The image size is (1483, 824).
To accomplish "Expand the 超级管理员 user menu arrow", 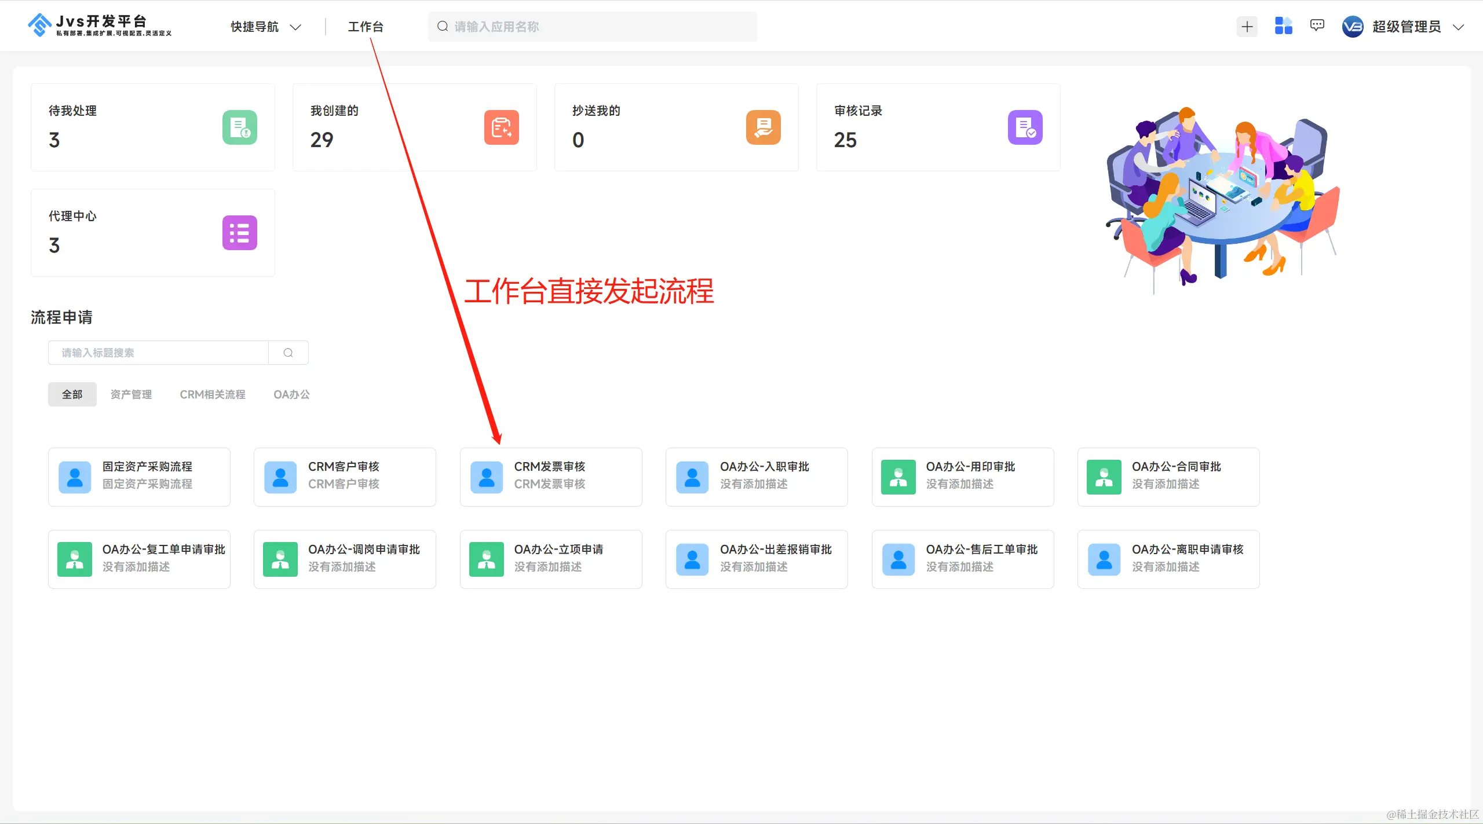I will click(1459, 27).
